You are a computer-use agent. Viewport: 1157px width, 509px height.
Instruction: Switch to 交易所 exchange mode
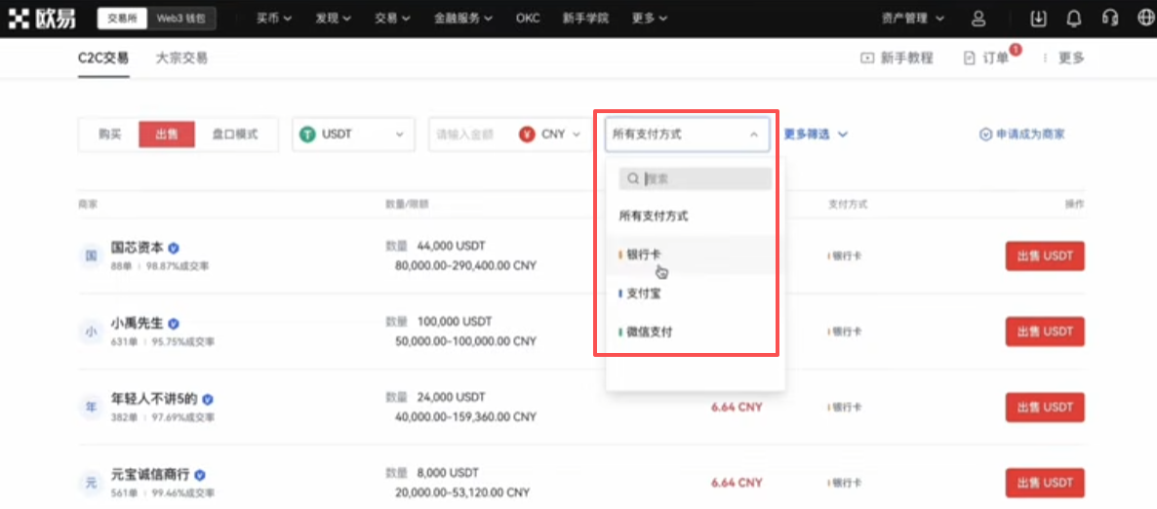(123, 19)
